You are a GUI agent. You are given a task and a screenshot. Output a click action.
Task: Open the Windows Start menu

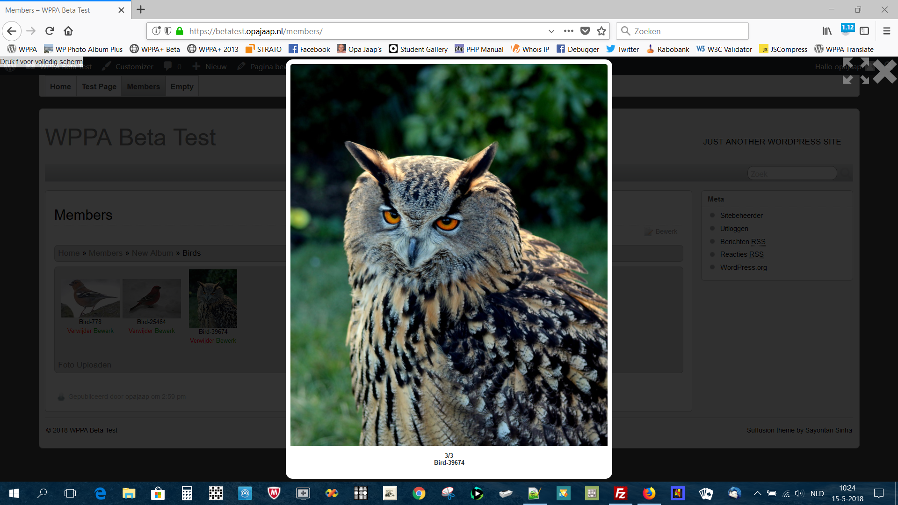[x=14, y=493]
